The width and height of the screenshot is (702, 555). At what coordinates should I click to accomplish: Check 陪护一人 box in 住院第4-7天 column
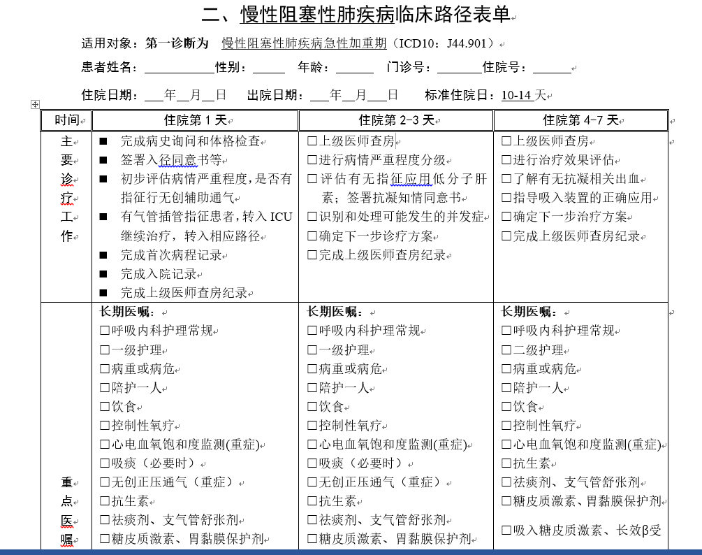click(506, 387)
